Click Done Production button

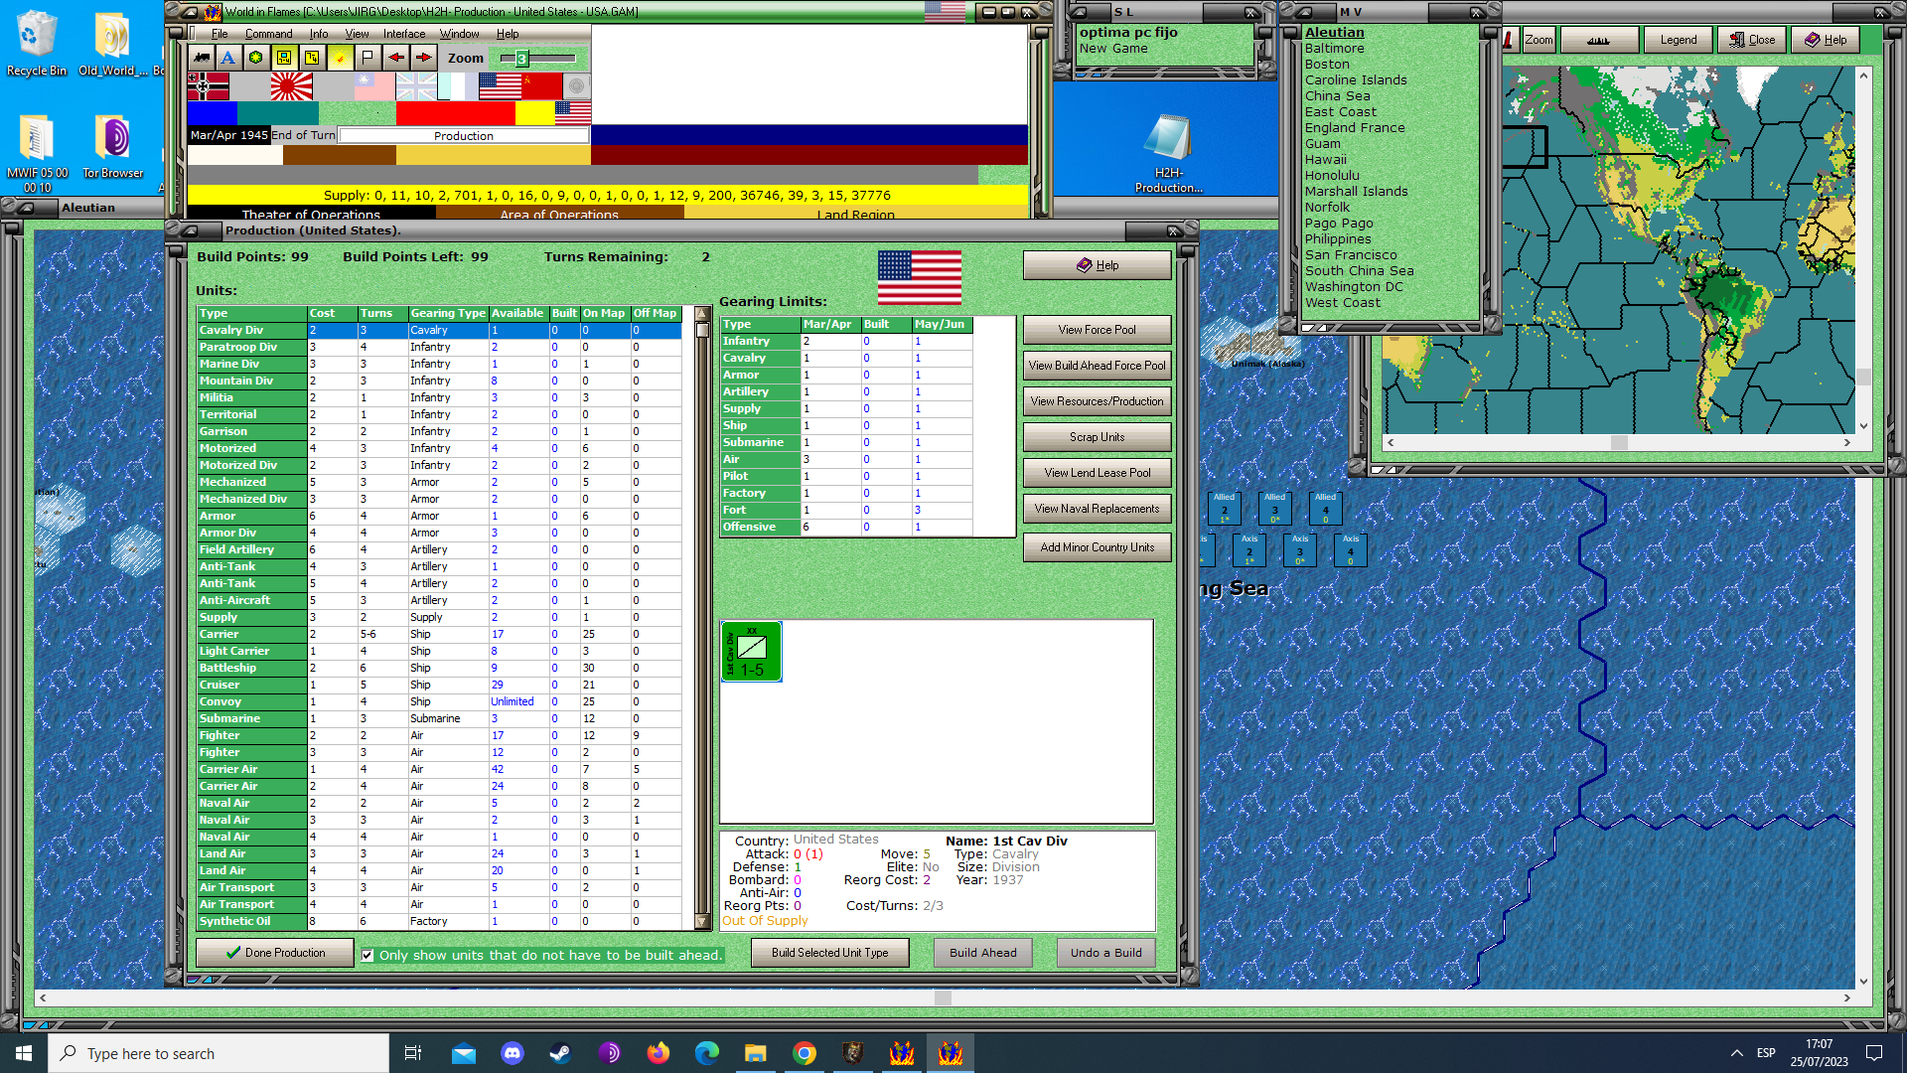(275, 953)
